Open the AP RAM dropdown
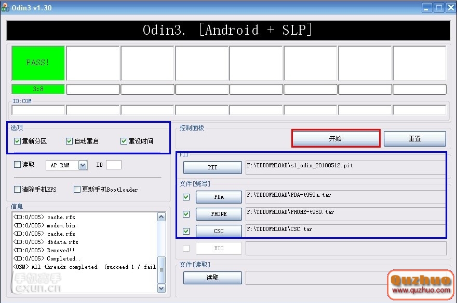Image resolution: width=457 pixels, height=303 pixels. (83, 165)
